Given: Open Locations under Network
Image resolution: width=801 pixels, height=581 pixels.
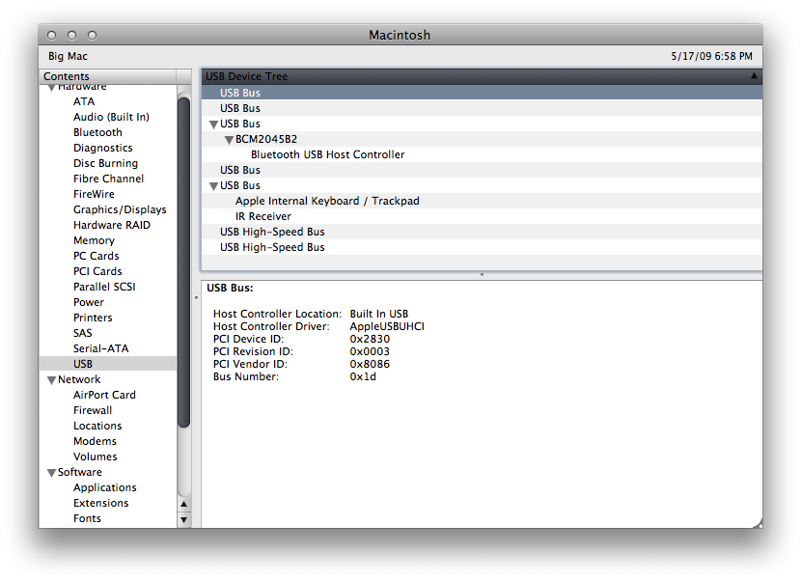Looking at the screenshot, I should pos(97,426).
